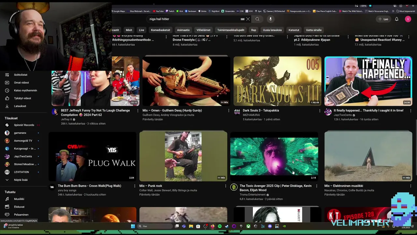Select the Rap filter chip
The image size is (417, 235).
[253, 30]
